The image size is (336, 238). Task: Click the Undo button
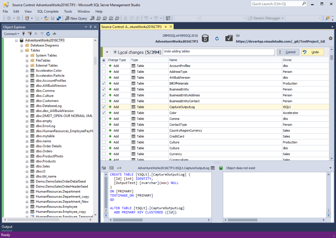(x=312, y=52)
